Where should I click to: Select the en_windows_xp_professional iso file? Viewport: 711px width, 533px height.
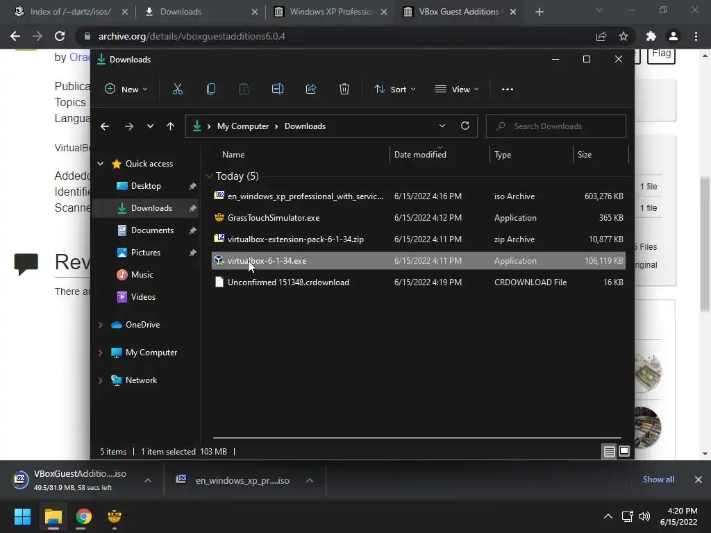[418, 196]
